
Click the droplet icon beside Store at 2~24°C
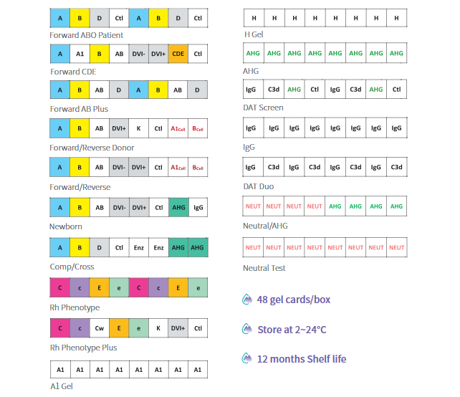(x=247, y=329)
